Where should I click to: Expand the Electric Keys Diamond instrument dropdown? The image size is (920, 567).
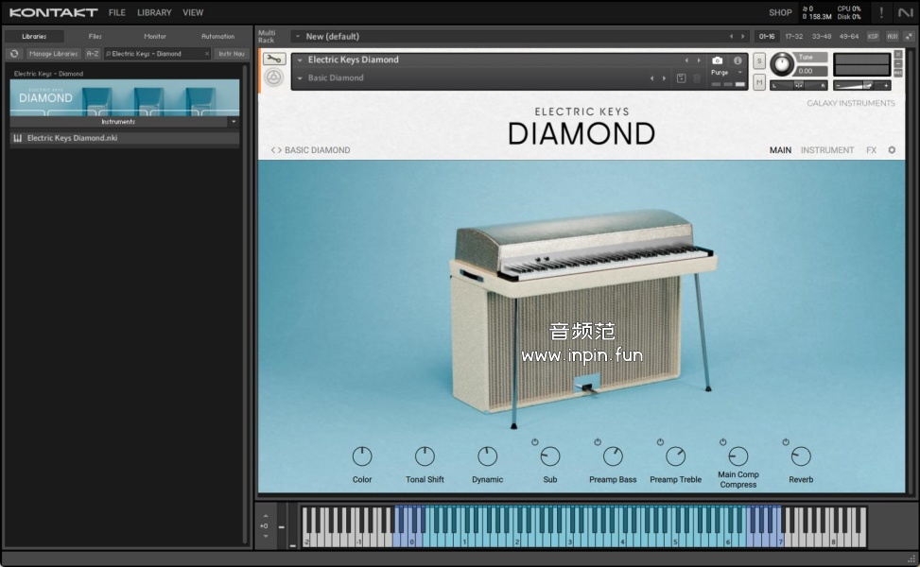coord(300,60)
